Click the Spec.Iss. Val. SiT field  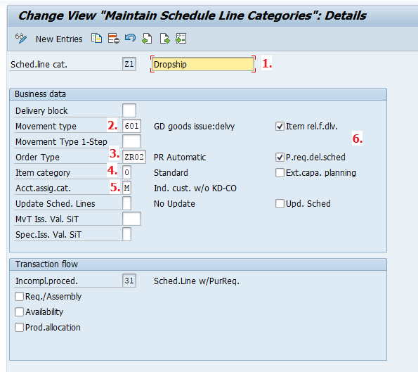(127, 234)
